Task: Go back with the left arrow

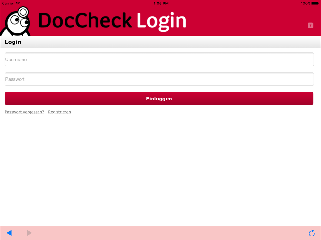Action: 9,233
